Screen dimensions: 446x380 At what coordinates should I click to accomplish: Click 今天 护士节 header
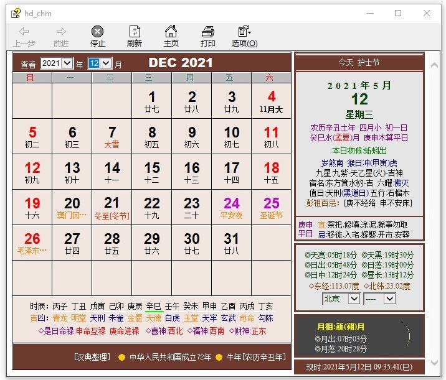tap(359, 62)
